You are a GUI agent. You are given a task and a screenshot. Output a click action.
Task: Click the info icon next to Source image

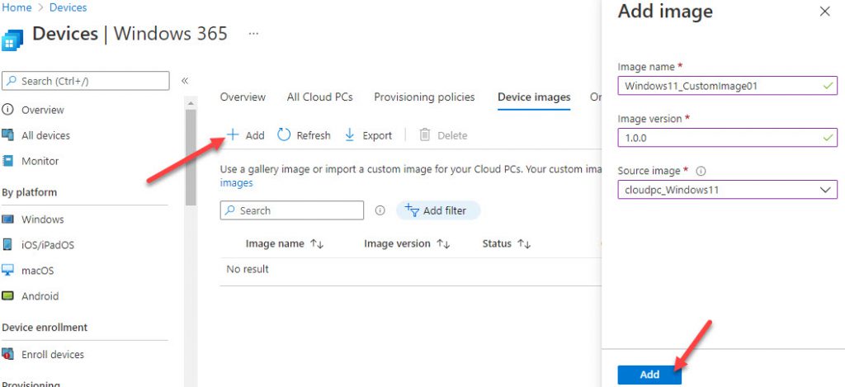pos(701,171)
